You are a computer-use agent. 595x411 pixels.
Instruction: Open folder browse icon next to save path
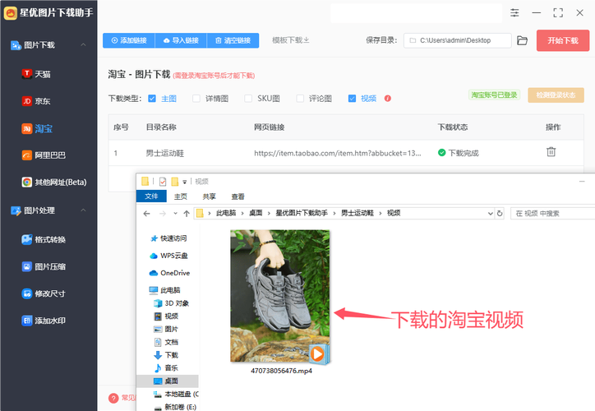522,40
